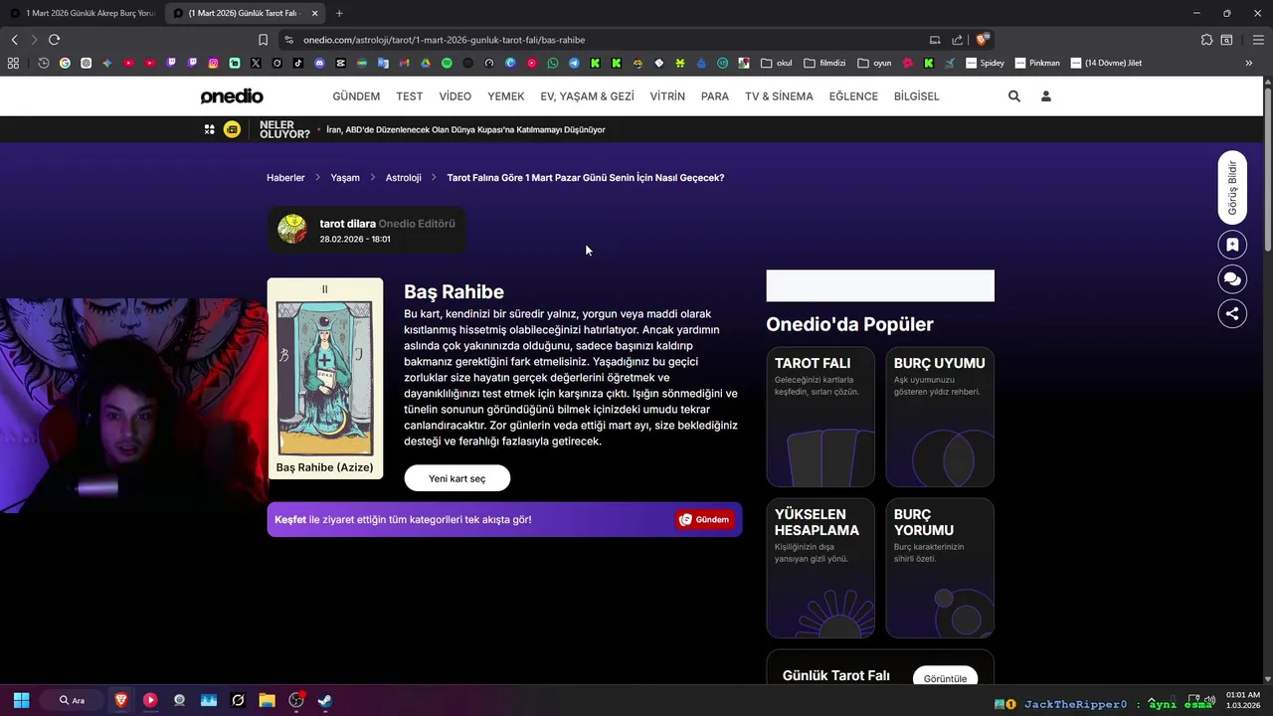
Task: Open the Google Drive bookmark icon
Action: tap(426, 63)
